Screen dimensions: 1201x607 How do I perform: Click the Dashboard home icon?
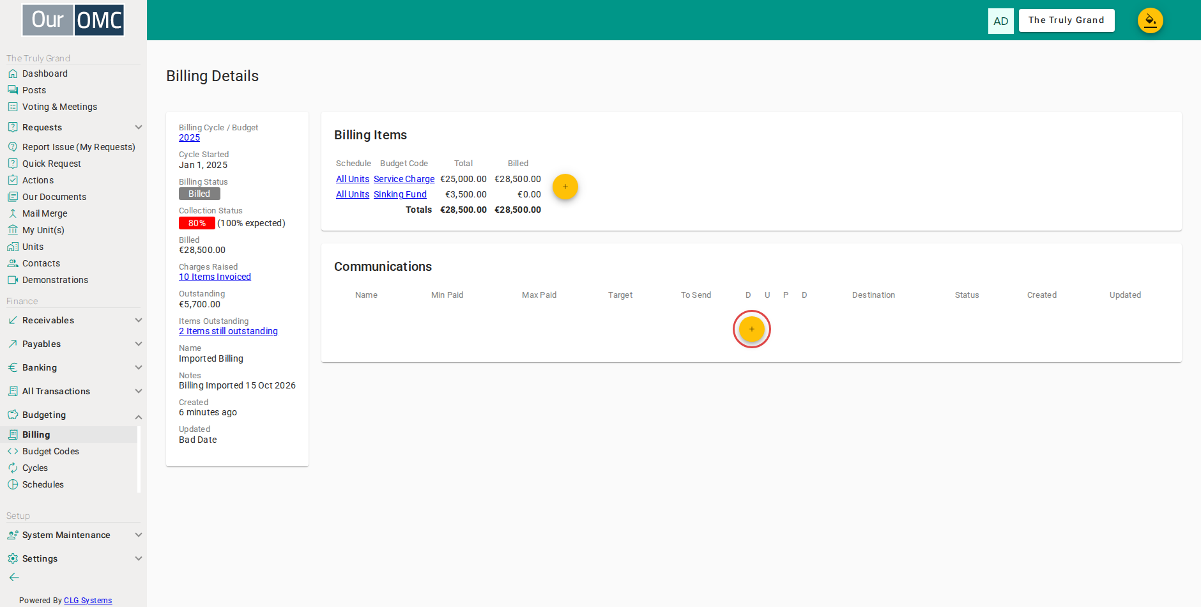pyautogui.click(x=13, y=73)
